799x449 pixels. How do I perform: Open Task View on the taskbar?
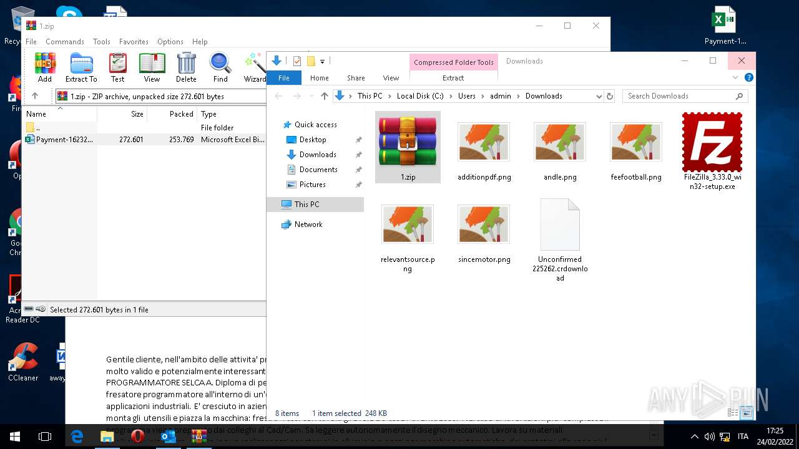[x=45, y=437]
